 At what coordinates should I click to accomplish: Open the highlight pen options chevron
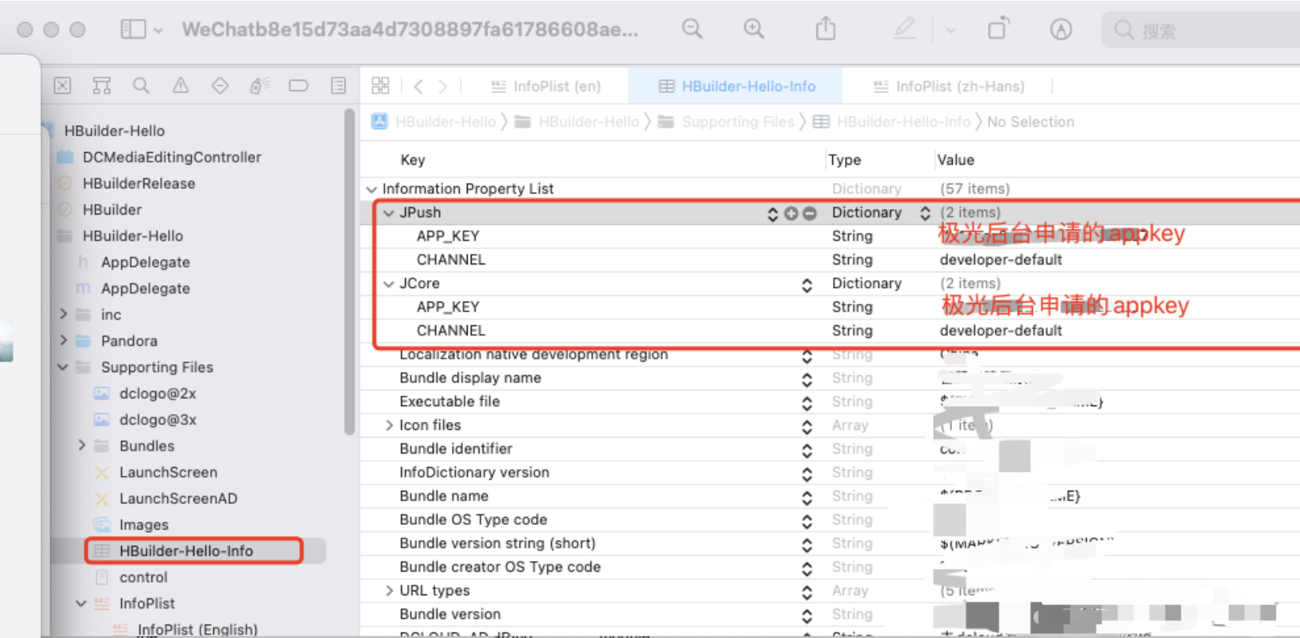[x=950, y=31]
